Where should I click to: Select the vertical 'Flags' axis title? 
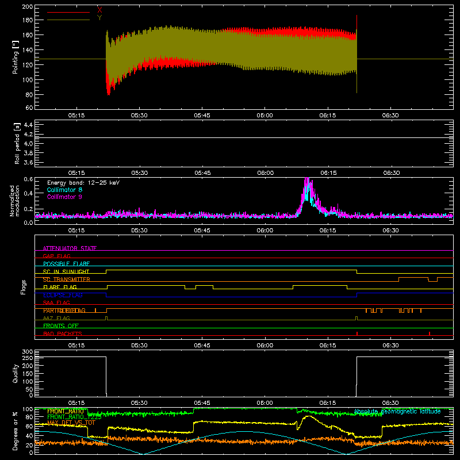23,287
